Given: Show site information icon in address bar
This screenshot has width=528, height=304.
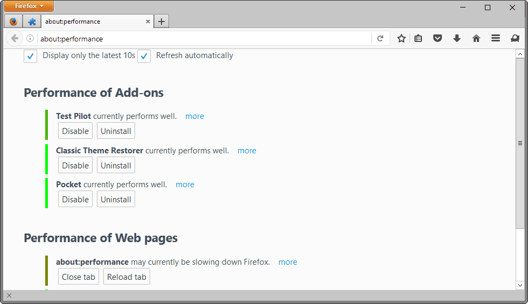Looking at the screenshot, I should coord(30,38).
